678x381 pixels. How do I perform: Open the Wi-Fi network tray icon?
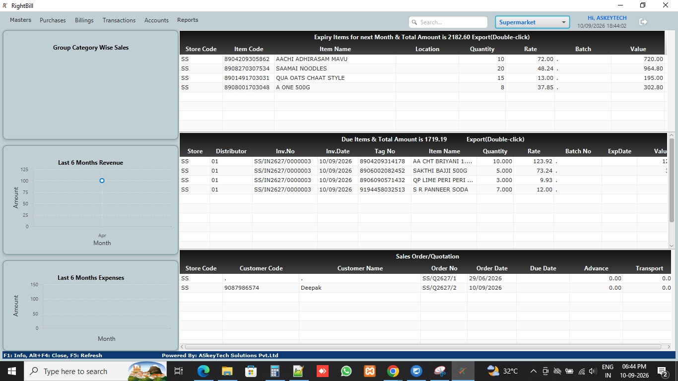pyautogui.click(x=581, y=371)
